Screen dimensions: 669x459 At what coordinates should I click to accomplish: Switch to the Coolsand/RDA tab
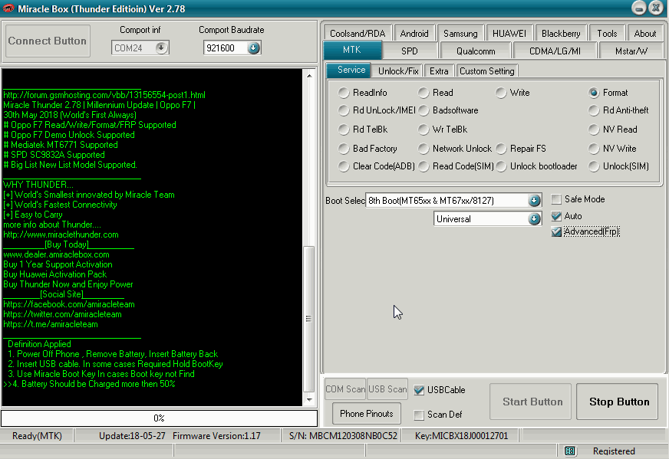point(358,33)
